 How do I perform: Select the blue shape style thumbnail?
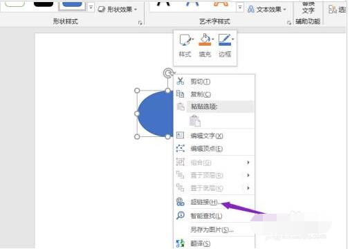point(72,5)
